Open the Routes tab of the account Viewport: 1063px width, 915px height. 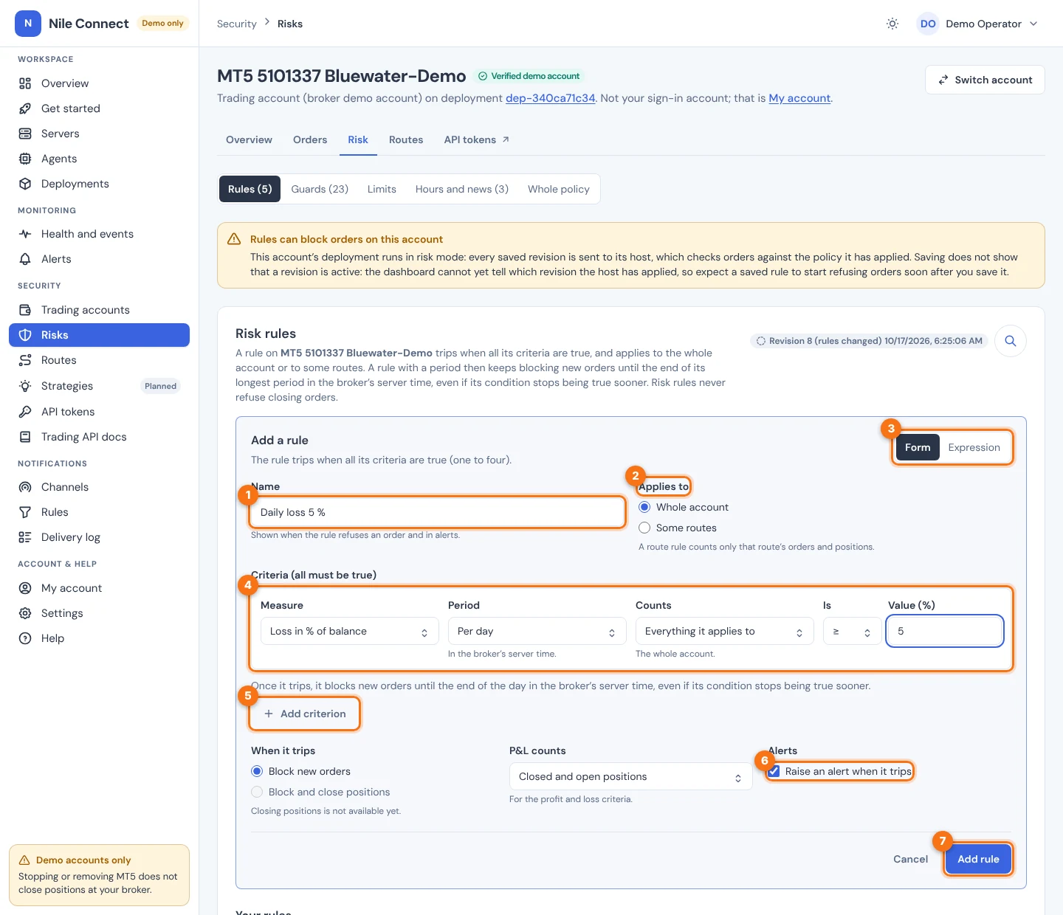pyautogui.click(x=406, y=139)
